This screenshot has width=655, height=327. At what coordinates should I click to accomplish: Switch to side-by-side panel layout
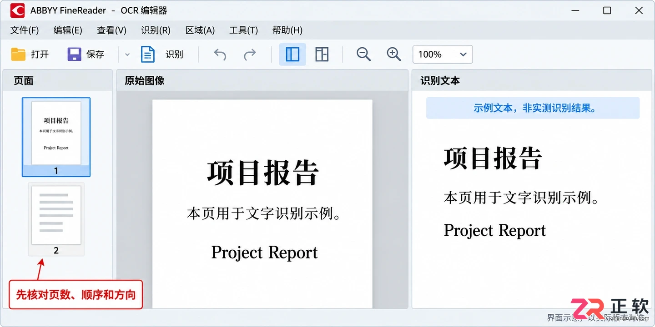pos(292,54)
